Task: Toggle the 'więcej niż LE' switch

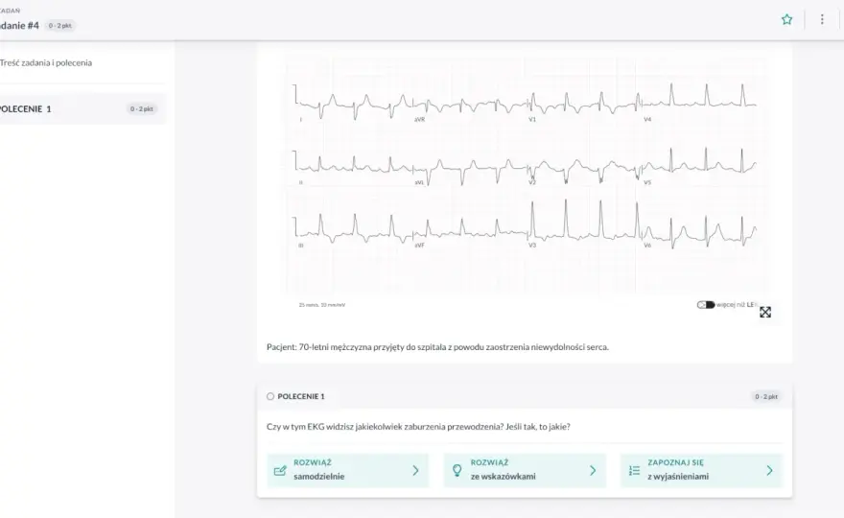Action: 706,305
